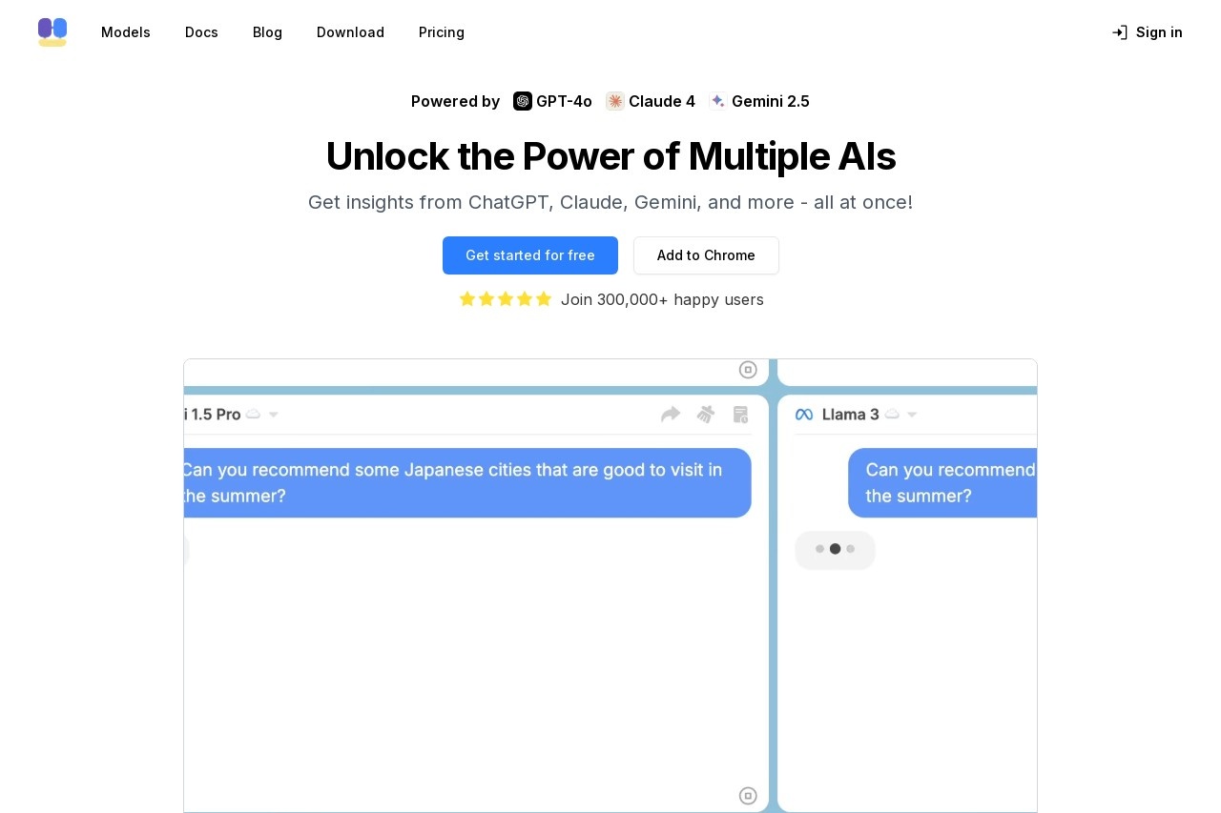Click the 'Unlock the Power of Multiple AIs' heading
The width and height of the screenshot is (1221, 813).
pos(610,156)
